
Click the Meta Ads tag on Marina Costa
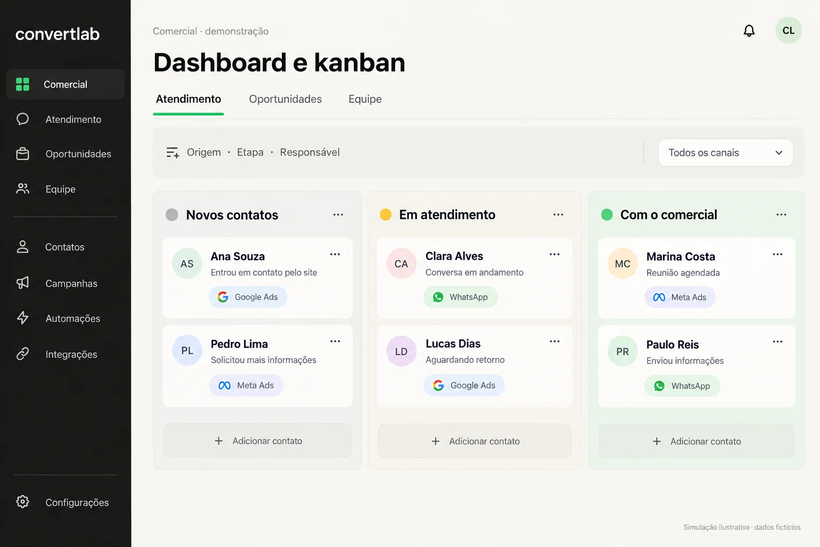coord(680,298)
